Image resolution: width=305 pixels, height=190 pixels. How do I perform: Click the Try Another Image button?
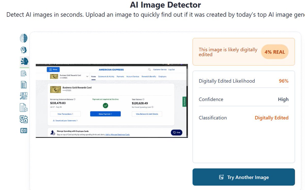click(243, 177)
